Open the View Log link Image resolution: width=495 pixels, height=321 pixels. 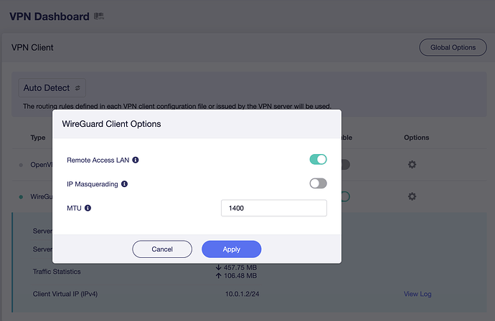[x=418, y=294]
